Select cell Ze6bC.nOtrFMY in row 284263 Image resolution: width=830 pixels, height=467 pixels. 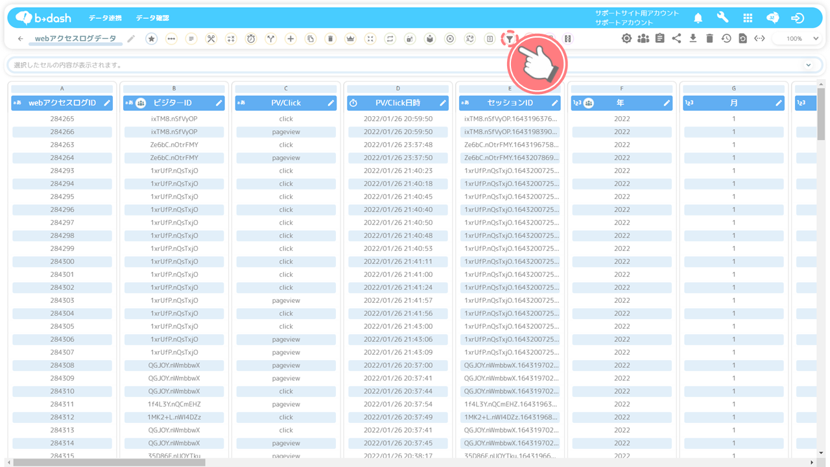click(174, 145)
